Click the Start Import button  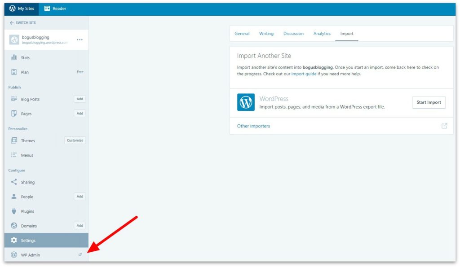coord(429,102)
